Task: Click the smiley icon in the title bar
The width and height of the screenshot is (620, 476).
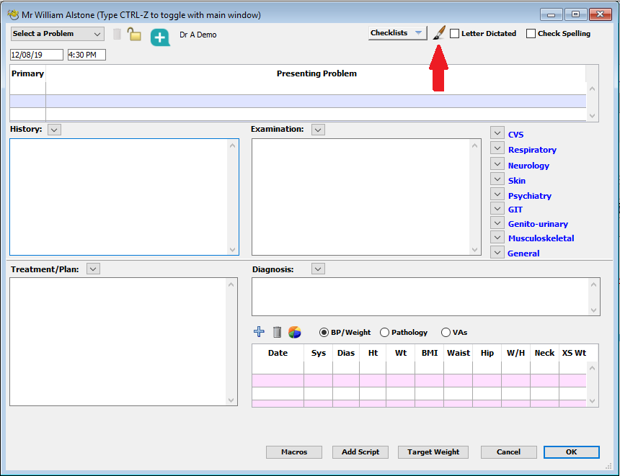Action: click(13, 14)
